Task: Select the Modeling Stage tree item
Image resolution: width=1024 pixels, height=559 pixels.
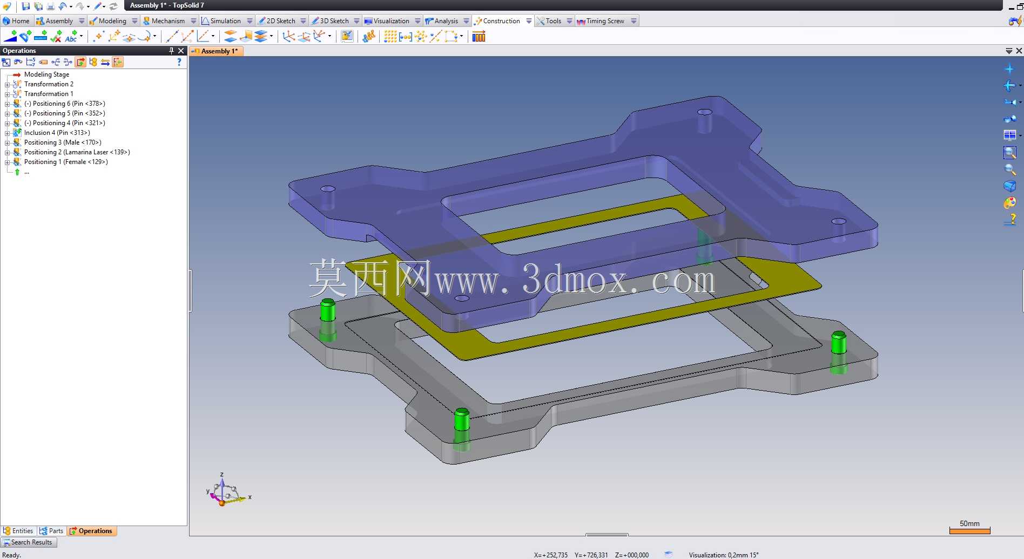Action: click(x=46, y=74)
